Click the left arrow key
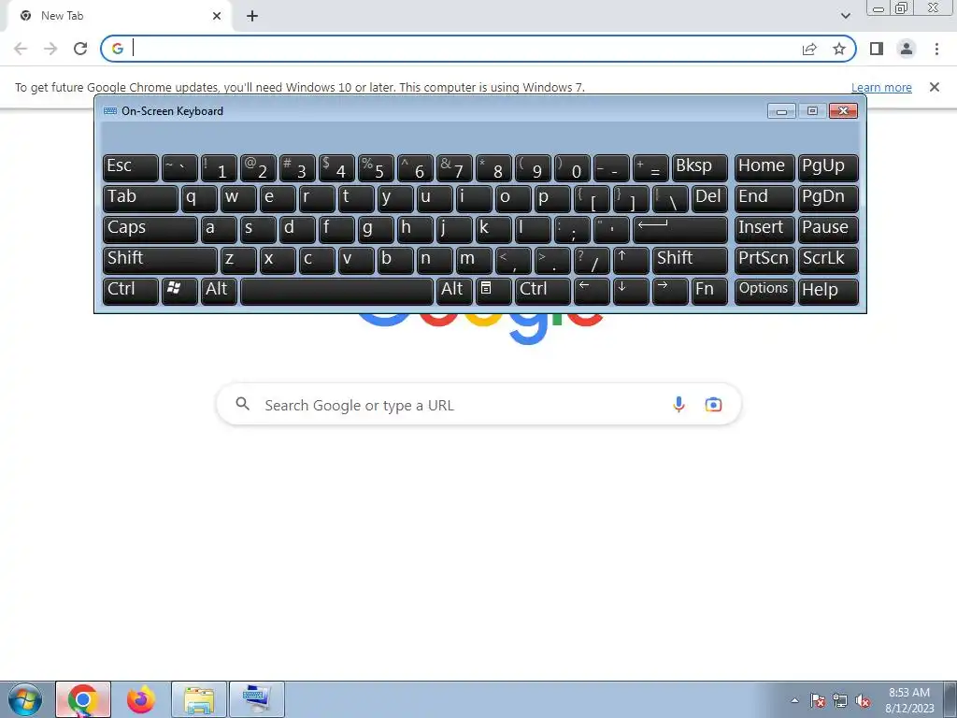This screenshot has height=718, width=957. 592,291
